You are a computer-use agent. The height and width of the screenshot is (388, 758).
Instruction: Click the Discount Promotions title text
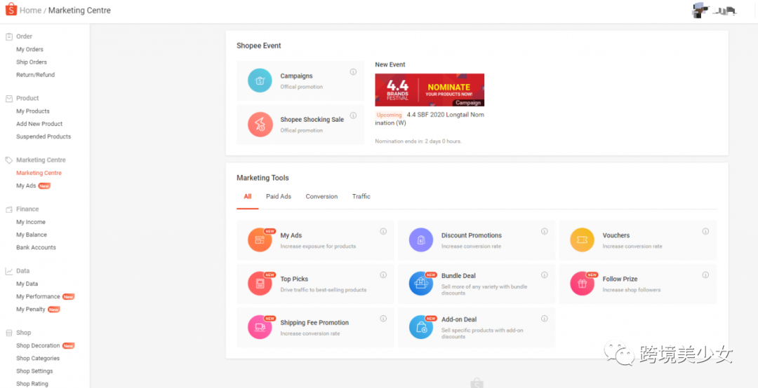(x=472, y=235)
